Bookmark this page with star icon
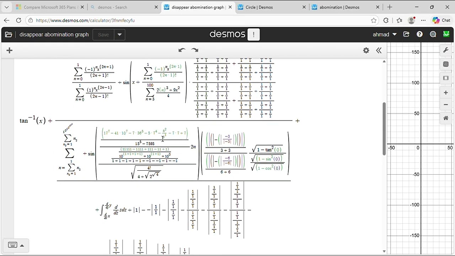Screen dimensions: 455x256 374,21
